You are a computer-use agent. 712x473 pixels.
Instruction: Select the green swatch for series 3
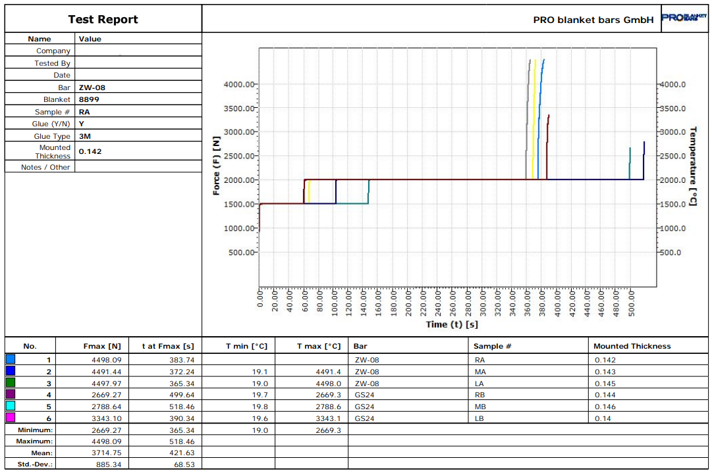pos(11,383)
